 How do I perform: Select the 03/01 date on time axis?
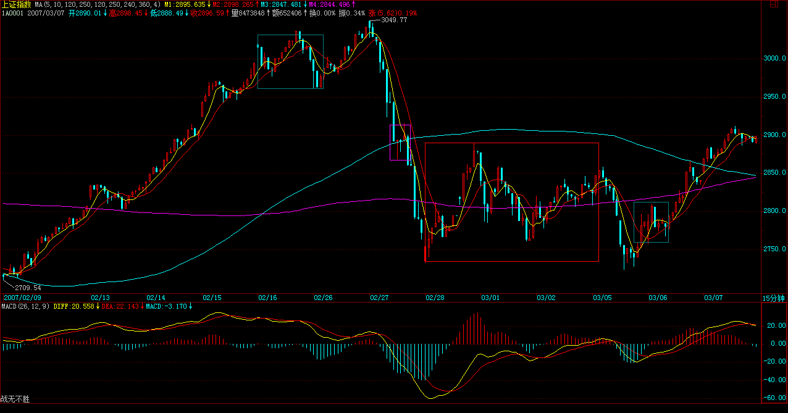pyautogui.click(x=490, y=298)
